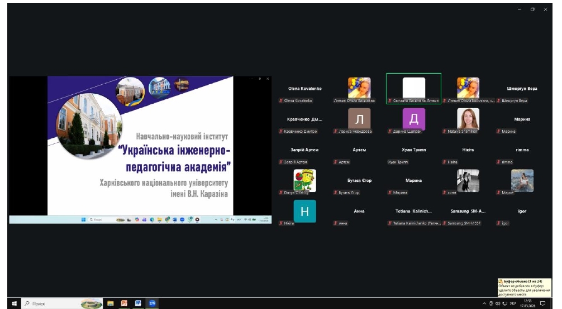Click Samsung SM-A155F's muted mic icon
Viewport: 562px width, 309px height.
445,223
